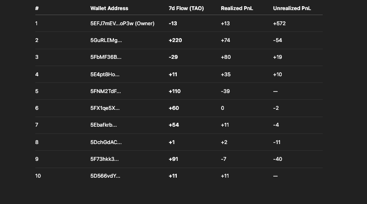Click the +572 unrealized PnL value
Screen dimensions: 367x204
(279, 24)
